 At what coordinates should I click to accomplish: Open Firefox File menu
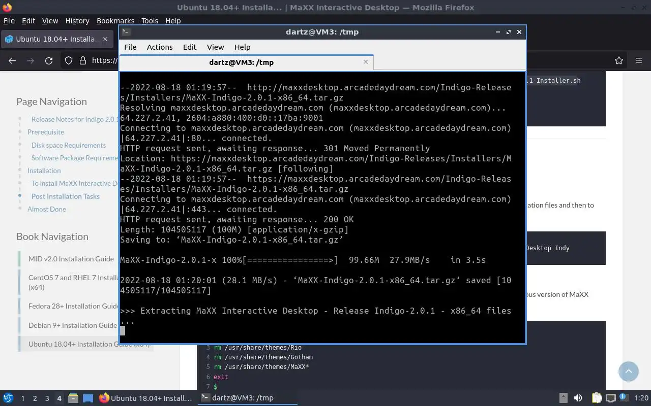click(x=9, y=21)
